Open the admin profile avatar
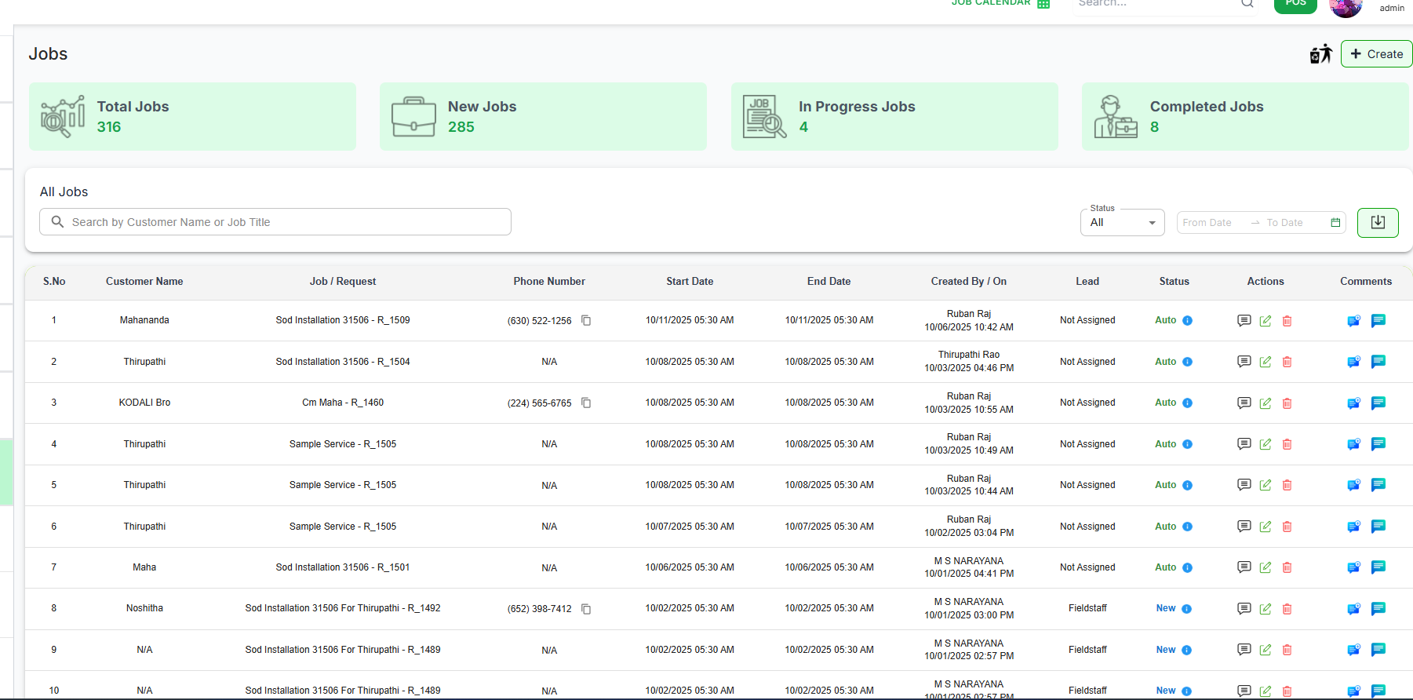The image size is (1413, 700). point(1346,7)
